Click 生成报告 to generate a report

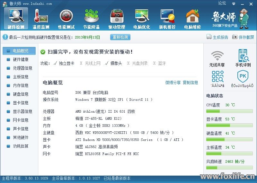(x=217, y=37)
